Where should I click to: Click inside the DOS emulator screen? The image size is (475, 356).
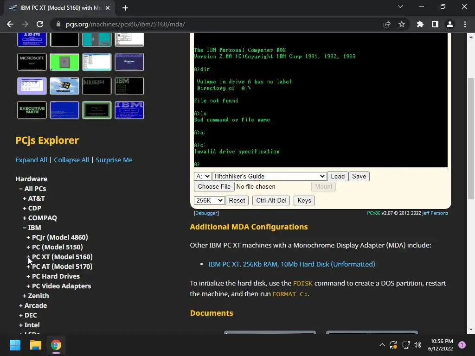[x=321, y=100]
